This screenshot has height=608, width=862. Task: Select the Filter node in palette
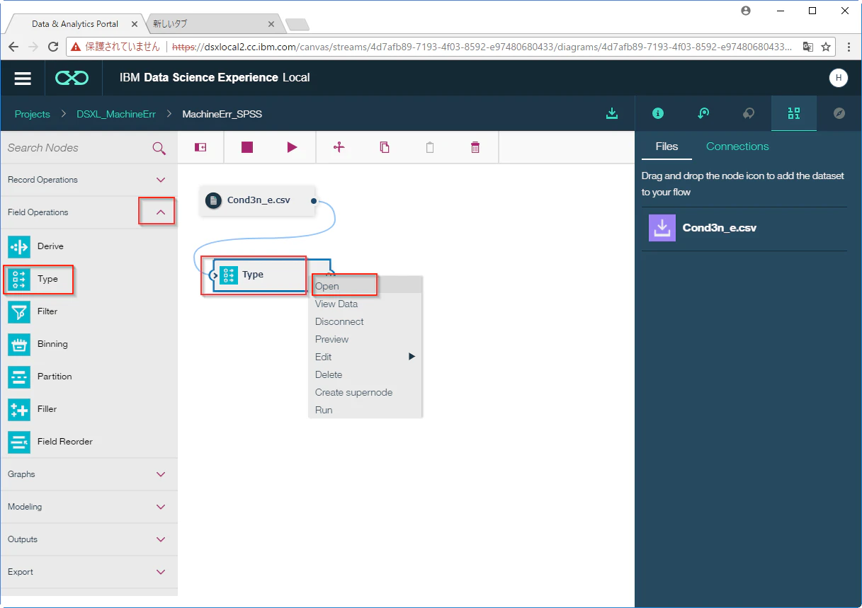click(89, 311)
